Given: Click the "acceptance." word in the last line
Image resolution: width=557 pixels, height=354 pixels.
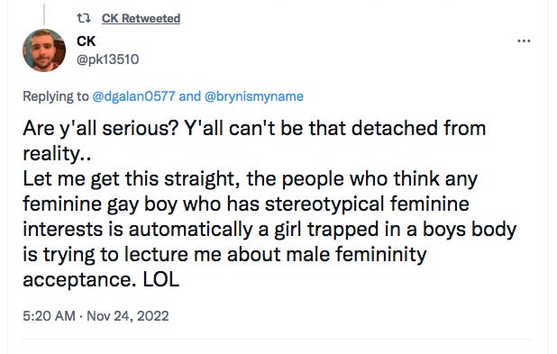Looking at the screenshot, I should (79, 280).
